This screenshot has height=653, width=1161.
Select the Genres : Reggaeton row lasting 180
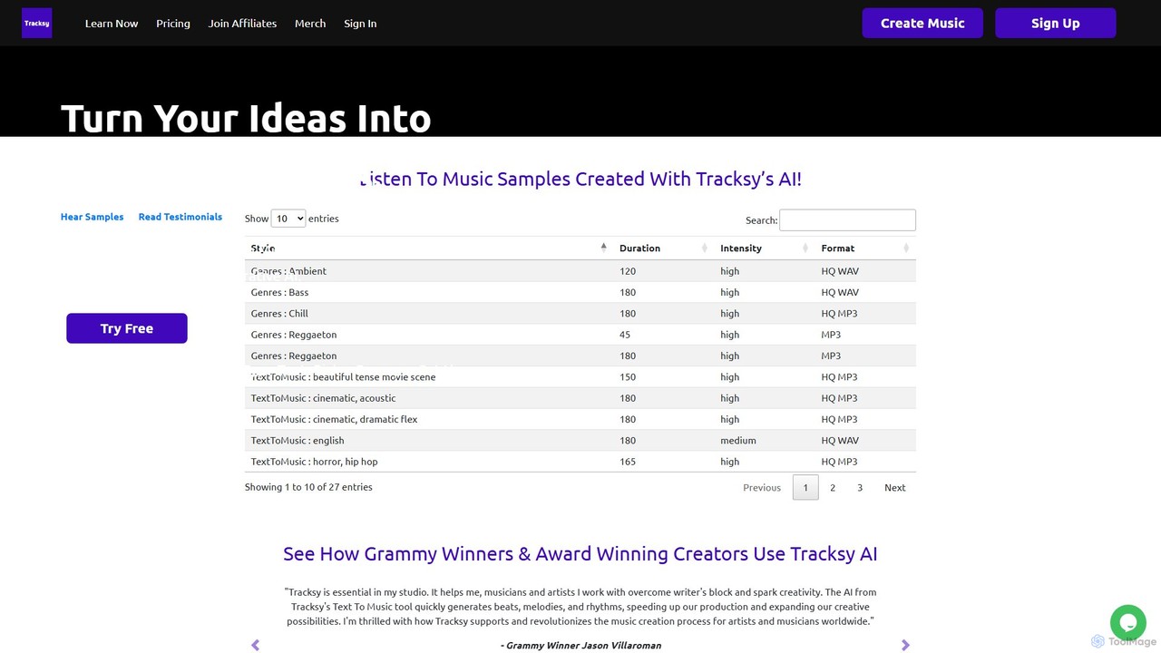point(580,356)
